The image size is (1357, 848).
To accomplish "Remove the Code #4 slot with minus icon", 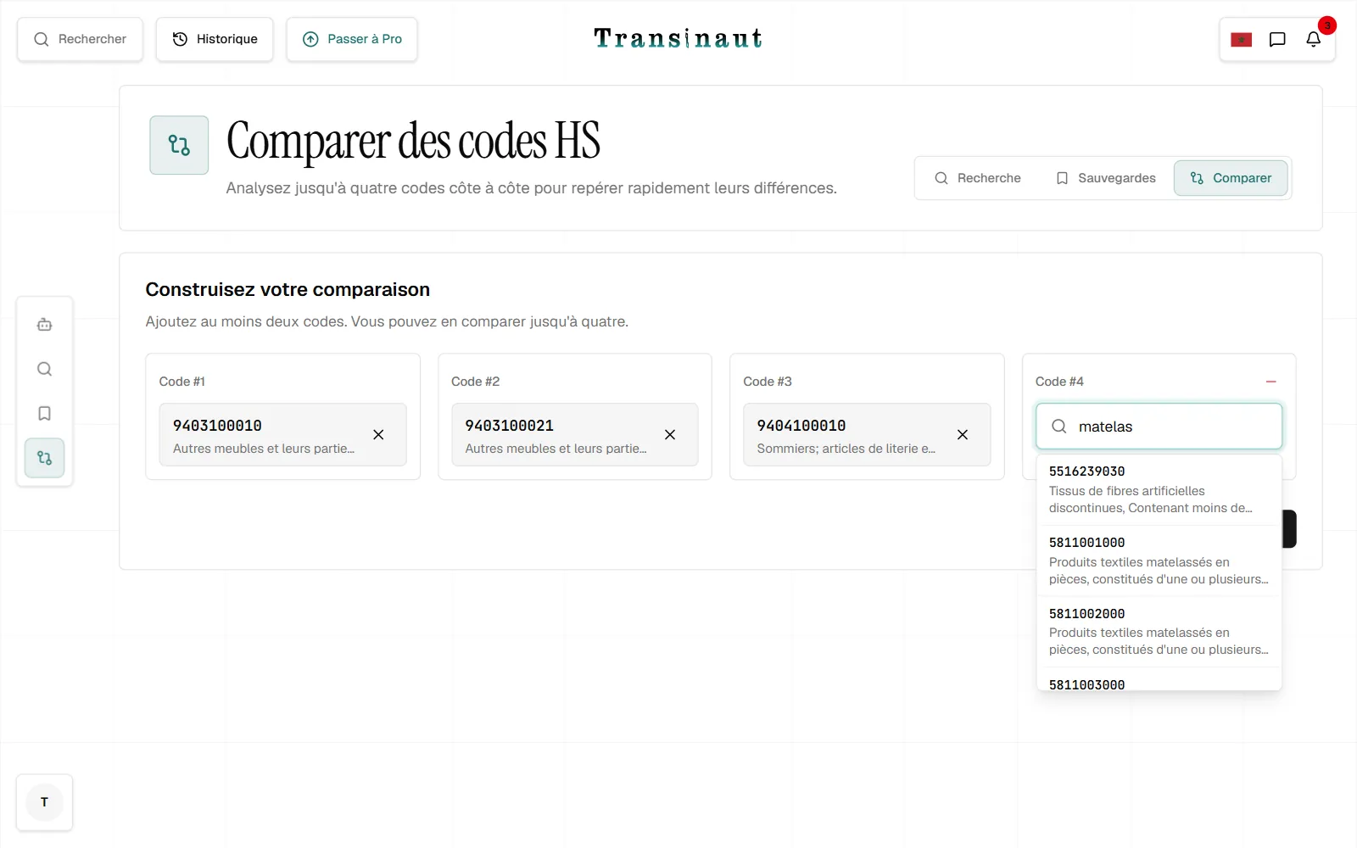I will pos(1270,382).
